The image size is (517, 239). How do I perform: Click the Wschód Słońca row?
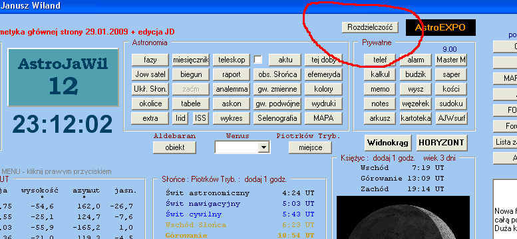click(240, 225)
